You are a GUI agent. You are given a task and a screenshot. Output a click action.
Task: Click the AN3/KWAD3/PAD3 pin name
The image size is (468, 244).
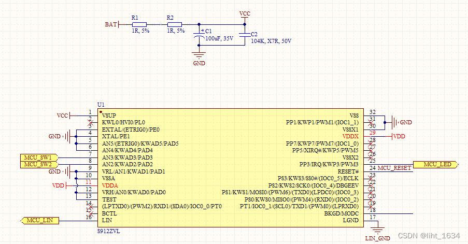pos(127,157)
